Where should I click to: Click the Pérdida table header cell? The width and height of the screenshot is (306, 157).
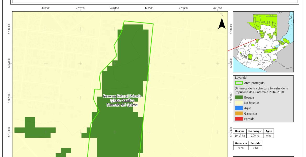point(255,143)
